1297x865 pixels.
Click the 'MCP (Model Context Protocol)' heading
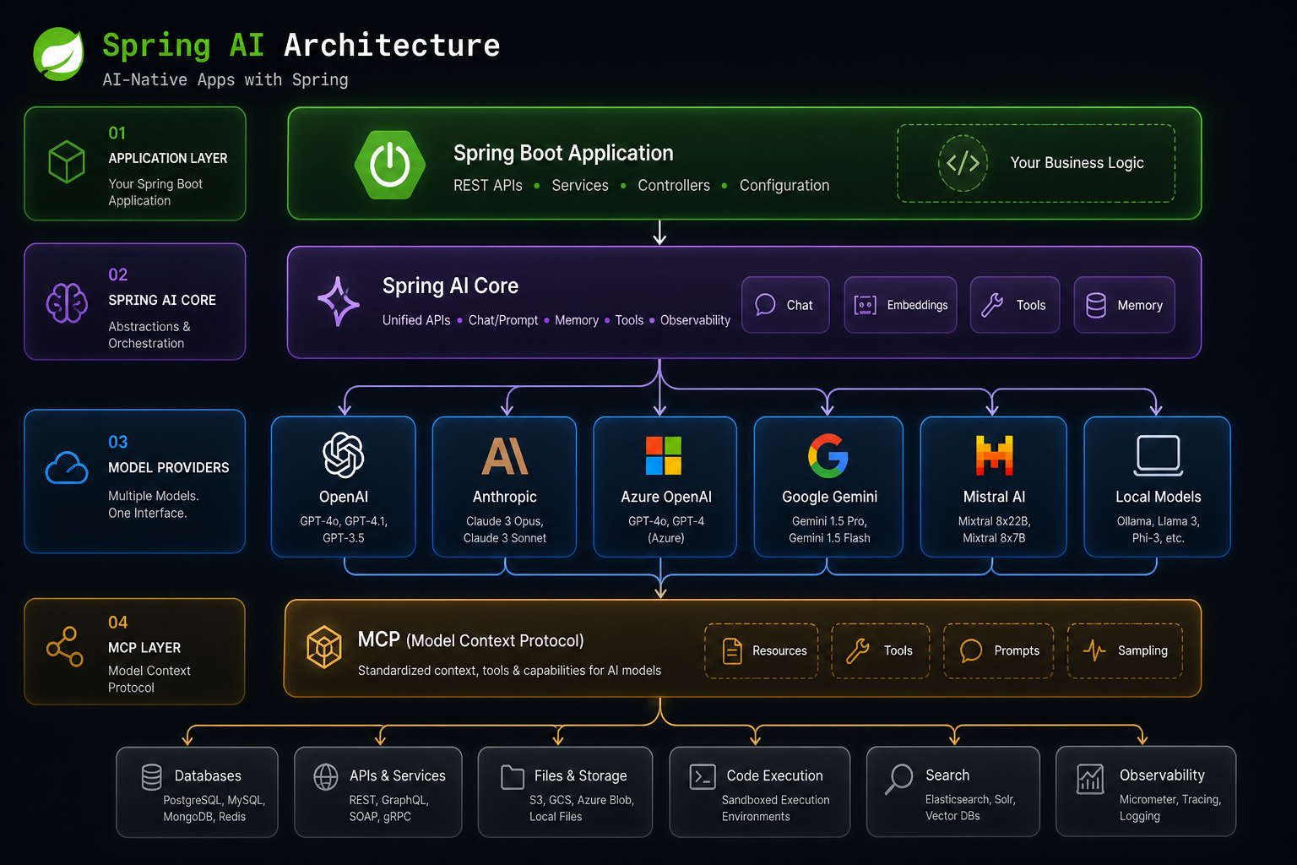(x=470, y=640)
